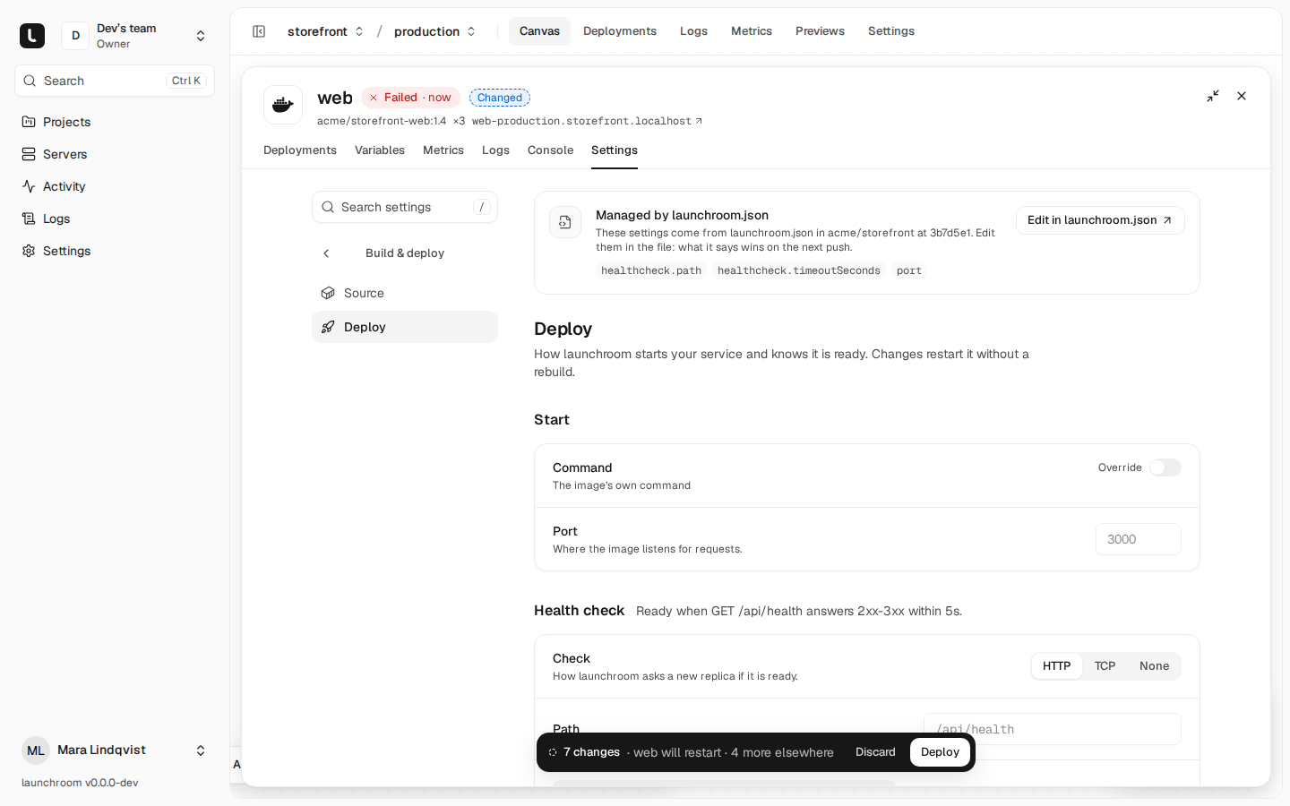Open the production environment dropdown
The height and width of the screenshot is (806, 1290).
(x=434, y=31)
